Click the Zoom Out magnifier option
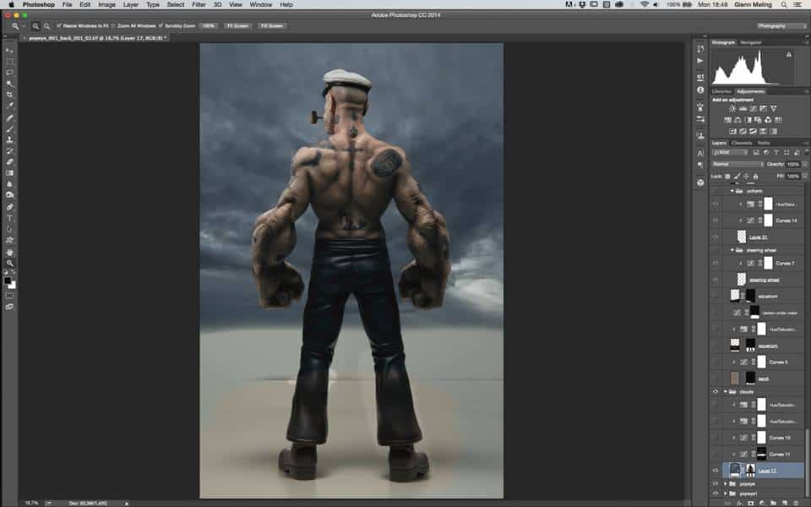811x507 pixels. click(47, 26)
